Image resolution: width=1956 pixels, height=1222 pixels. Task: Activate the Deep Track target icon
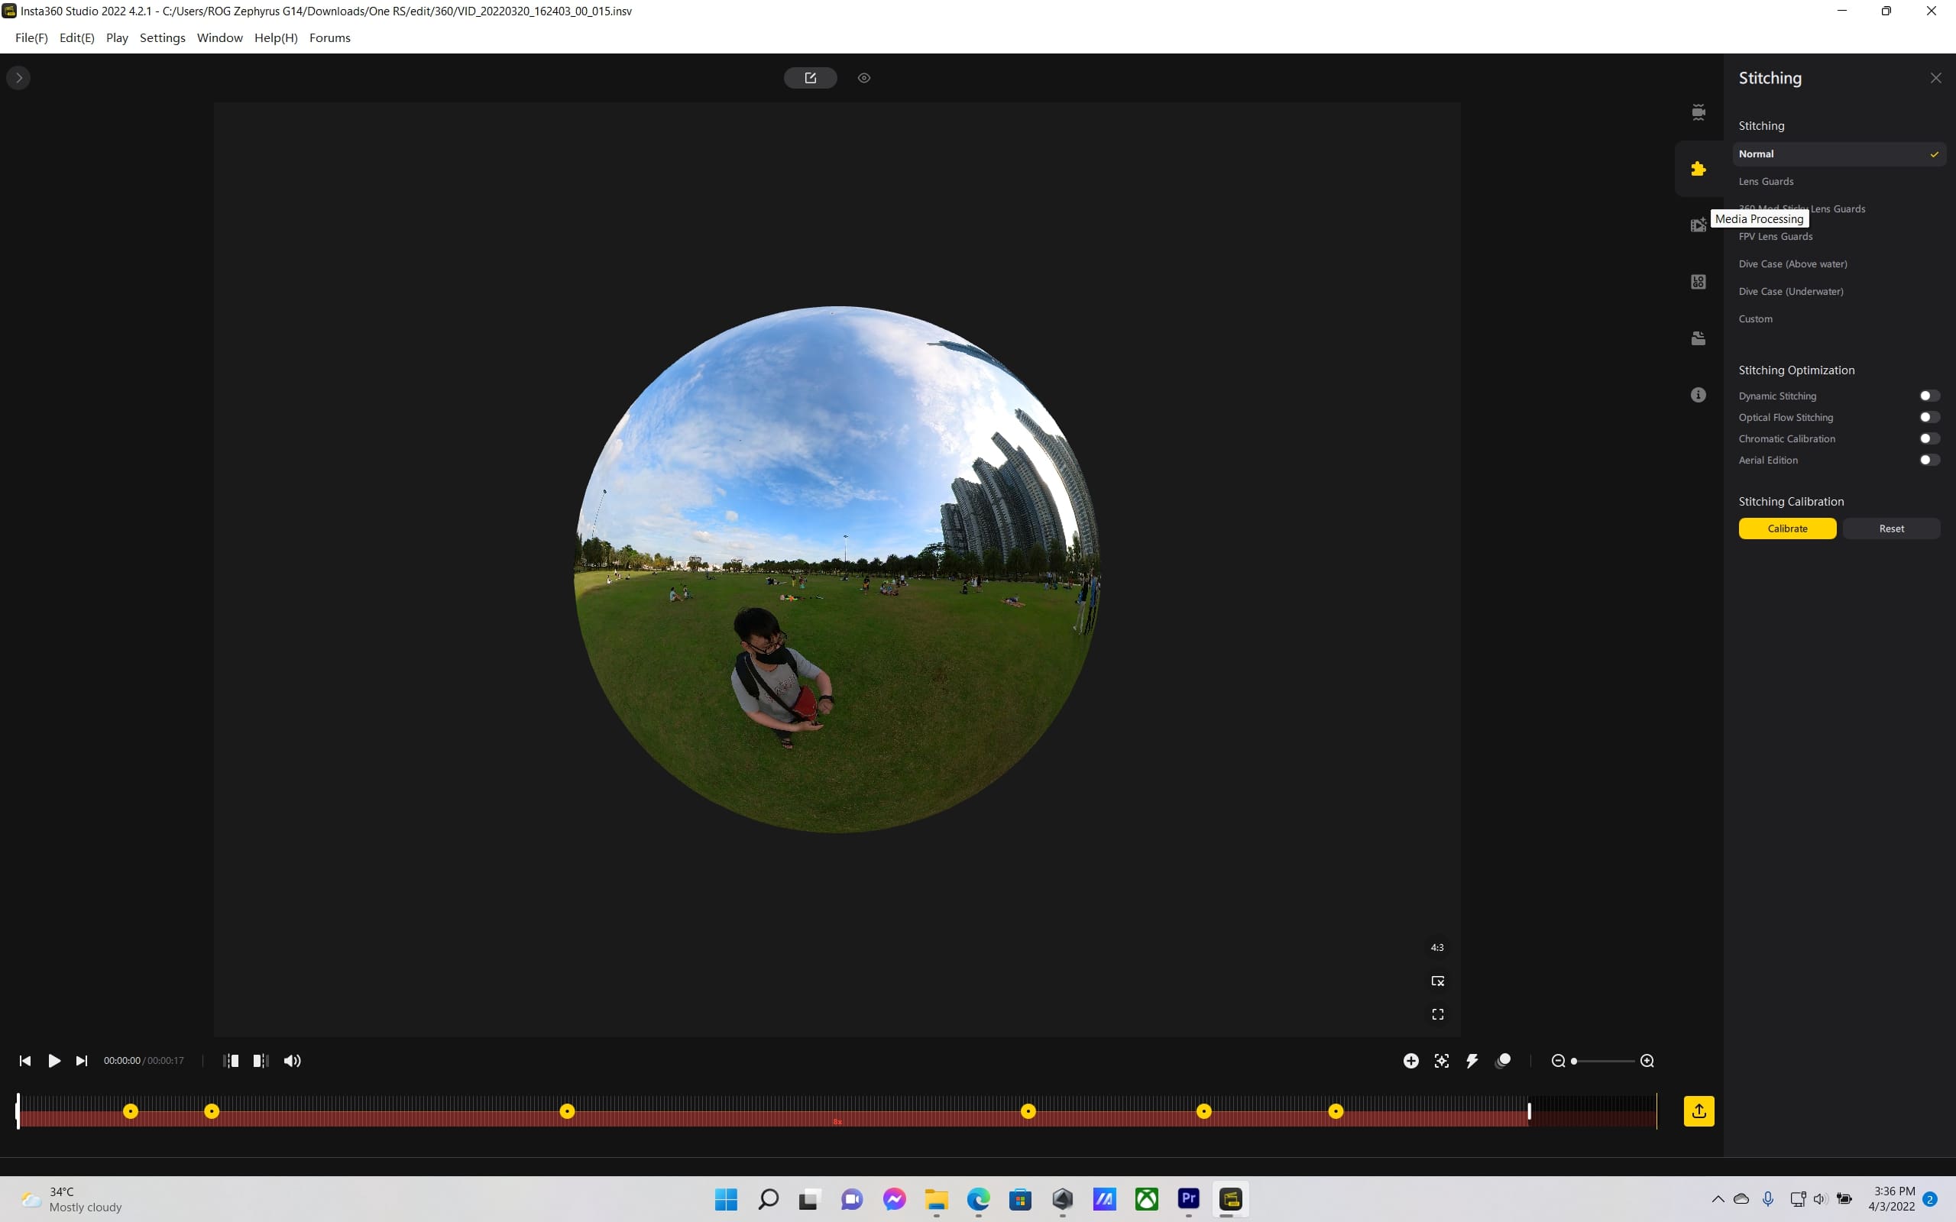(1441, 1061)
